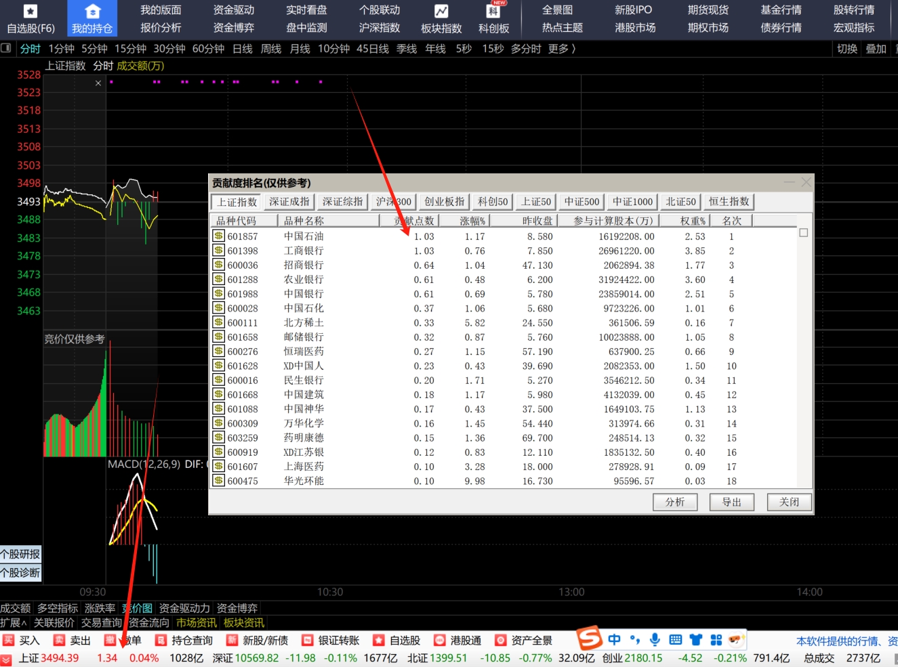The image size is (898, 667).
Task: Click the 创业 2180.15 index value
Action: pos(643,658)
